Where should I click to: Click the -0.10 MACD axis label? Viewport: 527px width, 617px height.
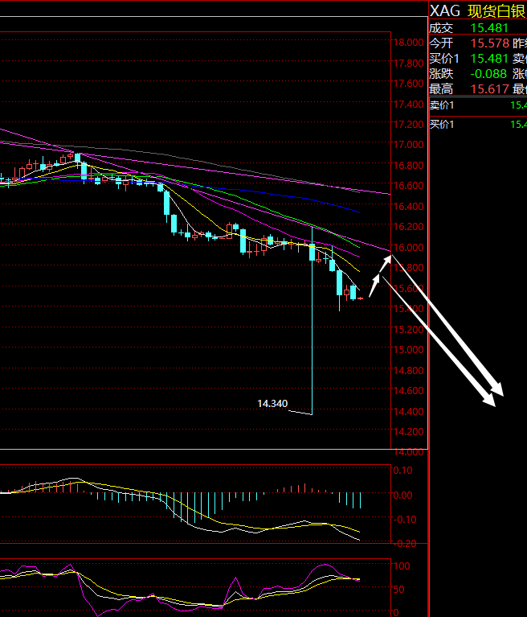pos(405,520)
